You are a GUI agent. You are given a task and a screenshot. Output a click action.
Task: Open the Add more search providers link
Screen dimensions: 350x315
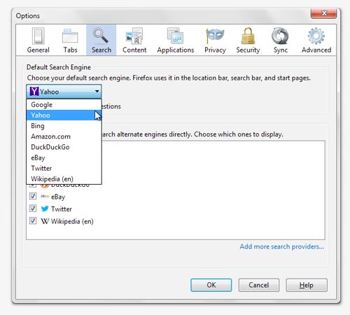tap(282, 246)
